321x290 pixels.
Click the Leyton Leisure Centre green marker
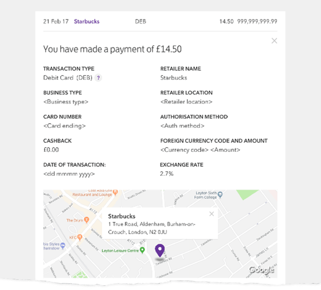142,250
